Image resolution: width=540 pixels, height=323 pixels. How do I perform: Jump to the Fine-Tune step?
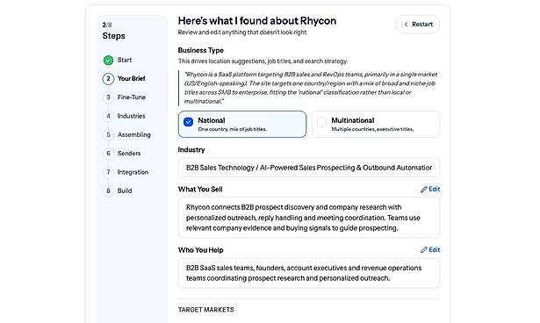pos(131,97)
